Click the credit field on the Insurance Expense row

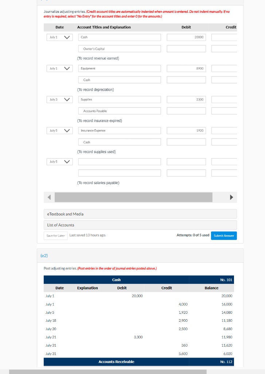tap(224, 130)
